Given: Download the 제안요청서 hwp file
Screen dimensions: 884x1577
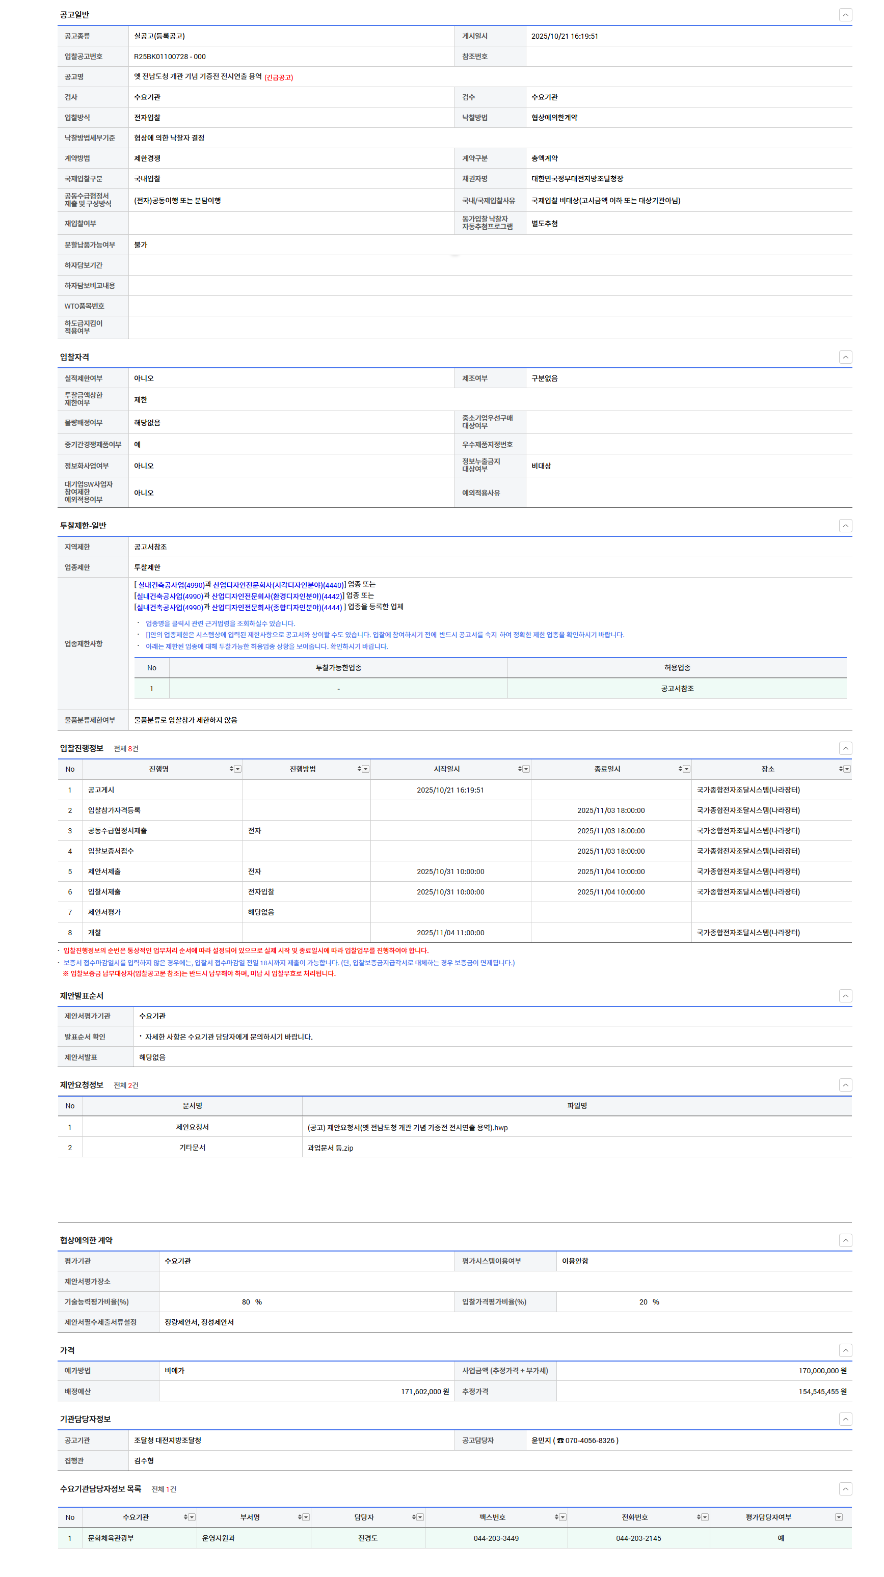Looking at the screenshot, I should (407, 1128).
